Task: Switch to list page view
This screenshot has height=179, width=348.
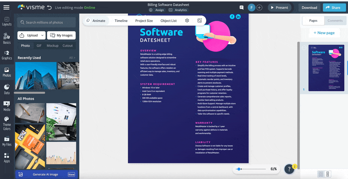Action: (x=328, y=174)
